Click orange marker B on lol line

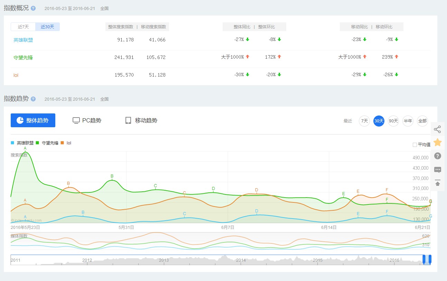tap(68, 183)
